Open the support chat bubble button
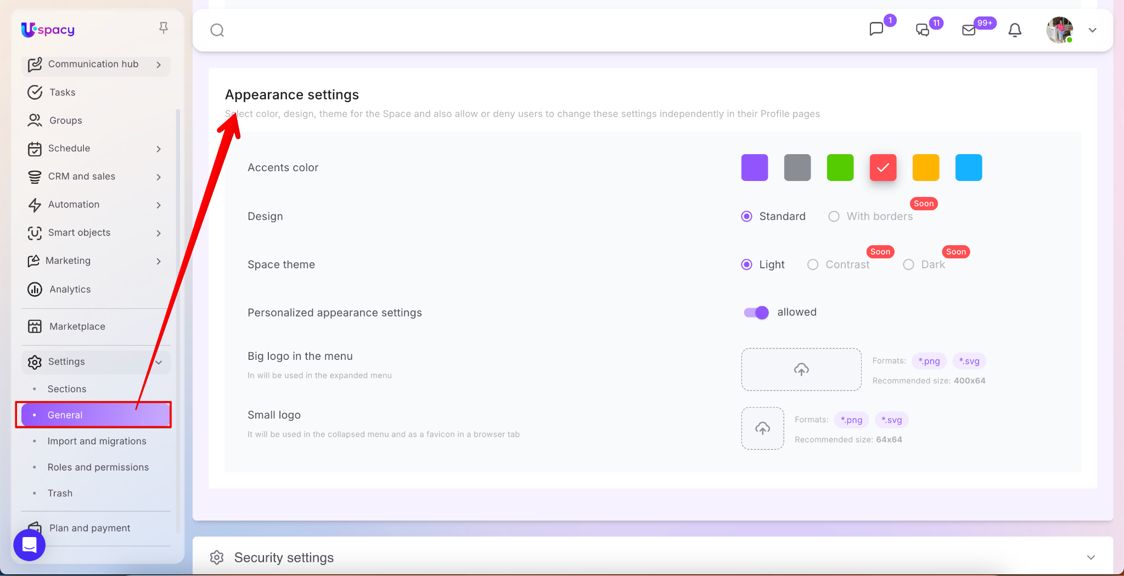Viewport: 1124px width, 576px height. point(29,545)
